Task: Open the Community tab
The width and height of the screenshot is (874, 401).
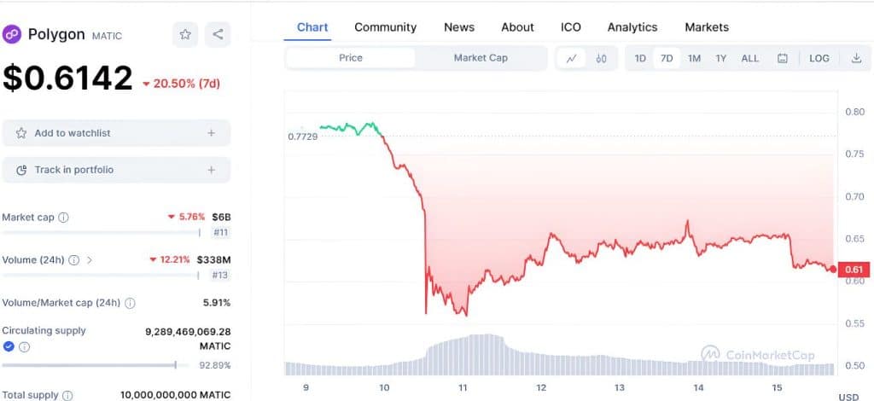Action: pyautogui.click(x=385, y=27)
